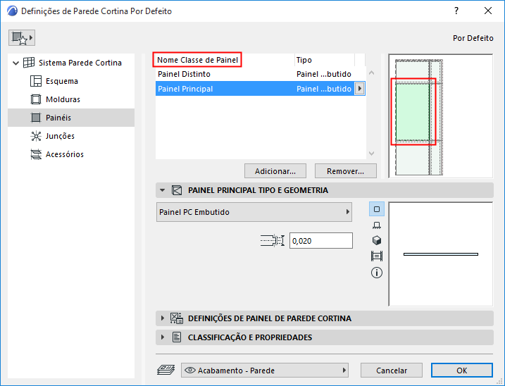Expand Definições de Painel de Parede Cortina section
Viewport: 505px width, 386px height.
[x=162, y=318]
